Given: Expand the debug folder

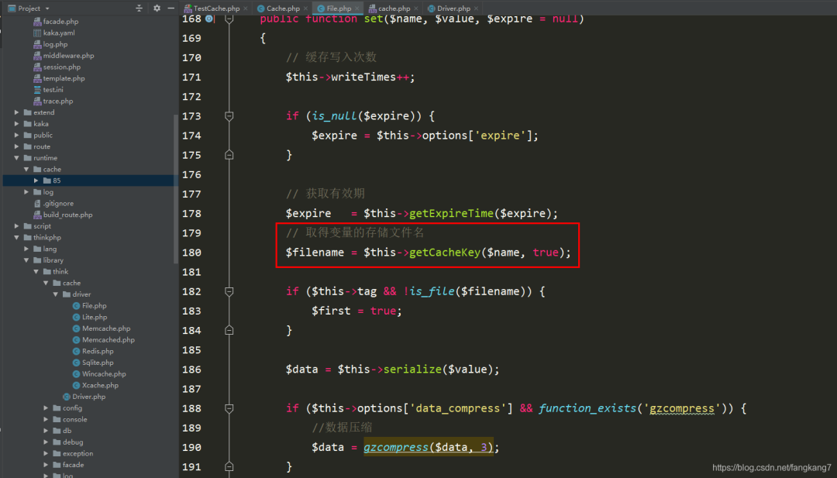Looking at the screenshot, I should pyautogui.click(x=46, y=442).
